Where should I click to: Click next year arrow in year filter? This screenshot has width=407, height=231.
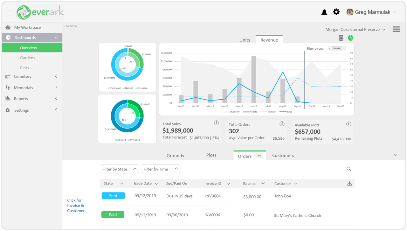344,48
